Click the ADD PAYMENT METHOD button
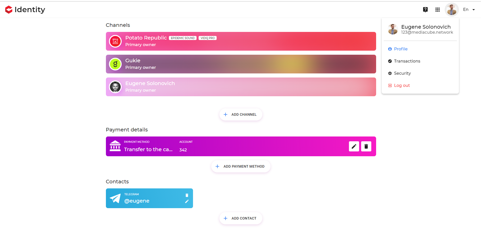 click(241, 166)
